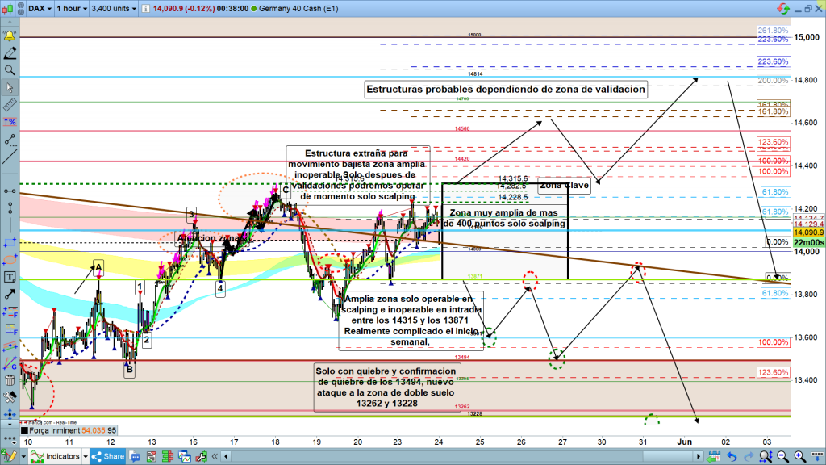Open the Indicators menu
Viewport: 826px width, 465px height.
(60, 456)
